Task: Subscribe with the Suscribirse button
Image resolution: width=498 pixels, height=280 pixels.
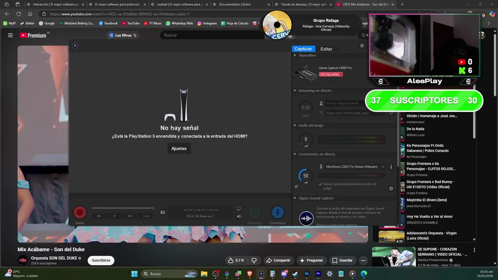Action: (101, 261)
